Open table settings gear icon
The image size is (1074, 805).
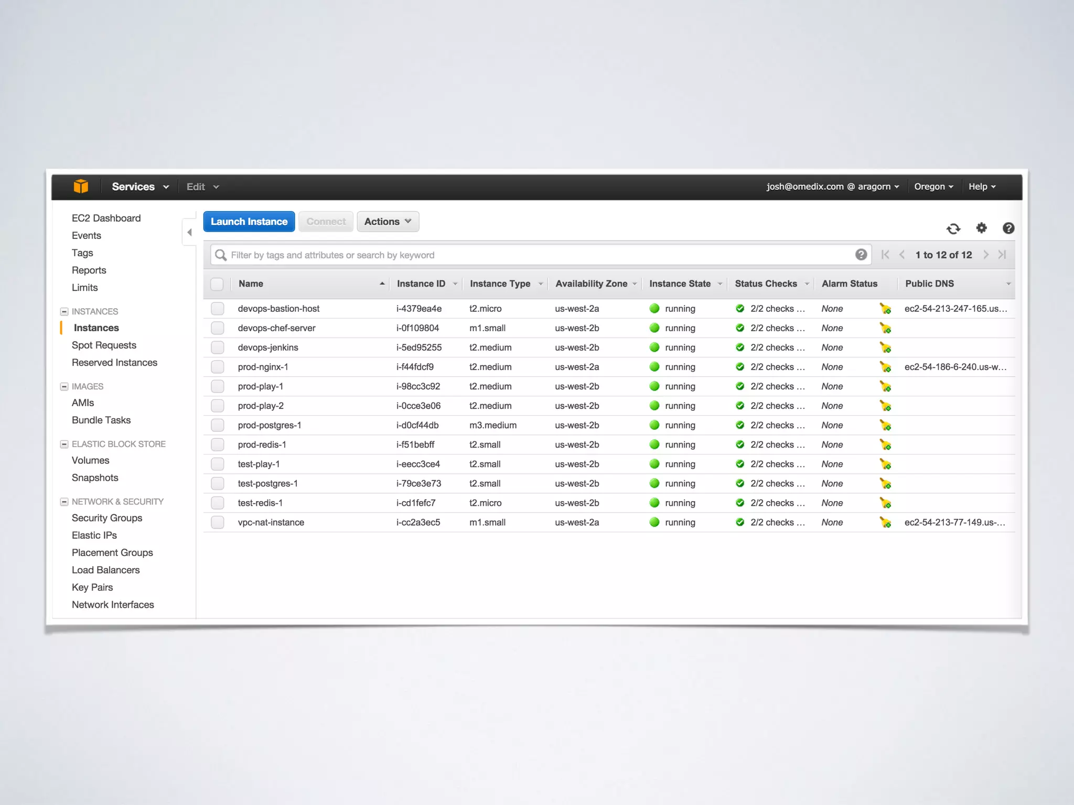coord(981,228)
